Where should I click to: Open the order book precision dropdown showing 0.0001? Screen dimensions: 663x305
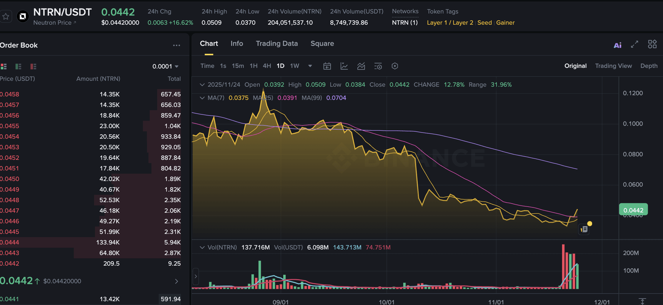(165, 66)
